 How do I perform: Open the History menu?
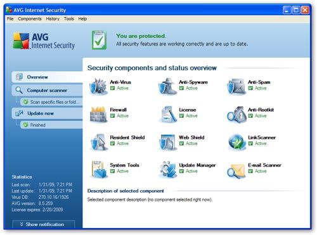pos(53,19)
